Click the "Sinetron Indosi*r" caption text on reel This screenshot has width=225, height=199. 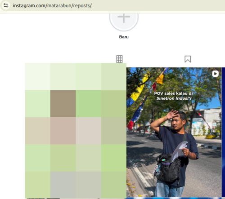174,98
